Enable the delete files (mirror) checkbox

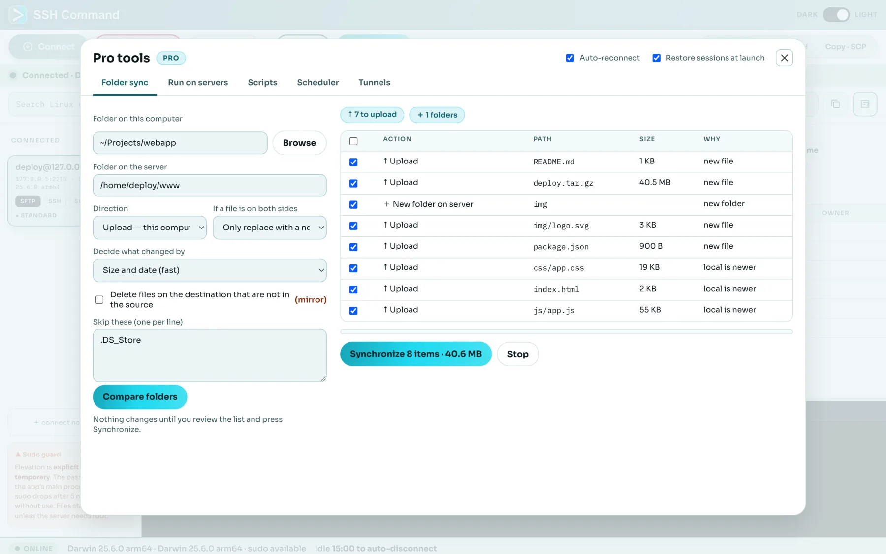pyautogui.click(x=99, y=299)
